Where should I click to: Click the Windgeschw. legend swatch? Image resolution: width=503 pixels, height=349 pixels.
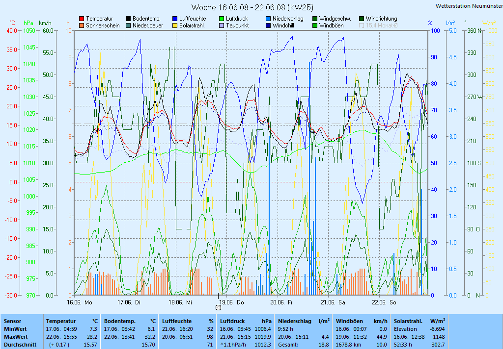pyautogui.click(x=315, y=19)
